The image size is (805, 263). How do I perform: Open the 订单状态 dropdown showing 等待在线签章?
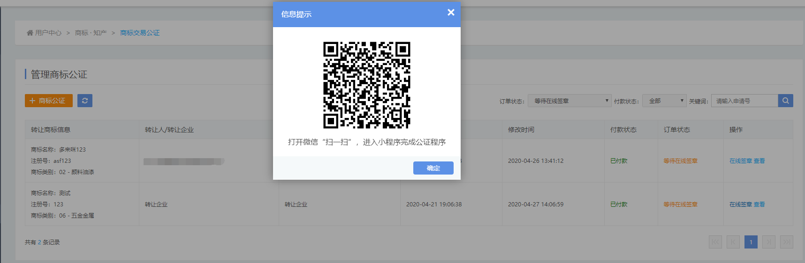(x=570, y=101)
